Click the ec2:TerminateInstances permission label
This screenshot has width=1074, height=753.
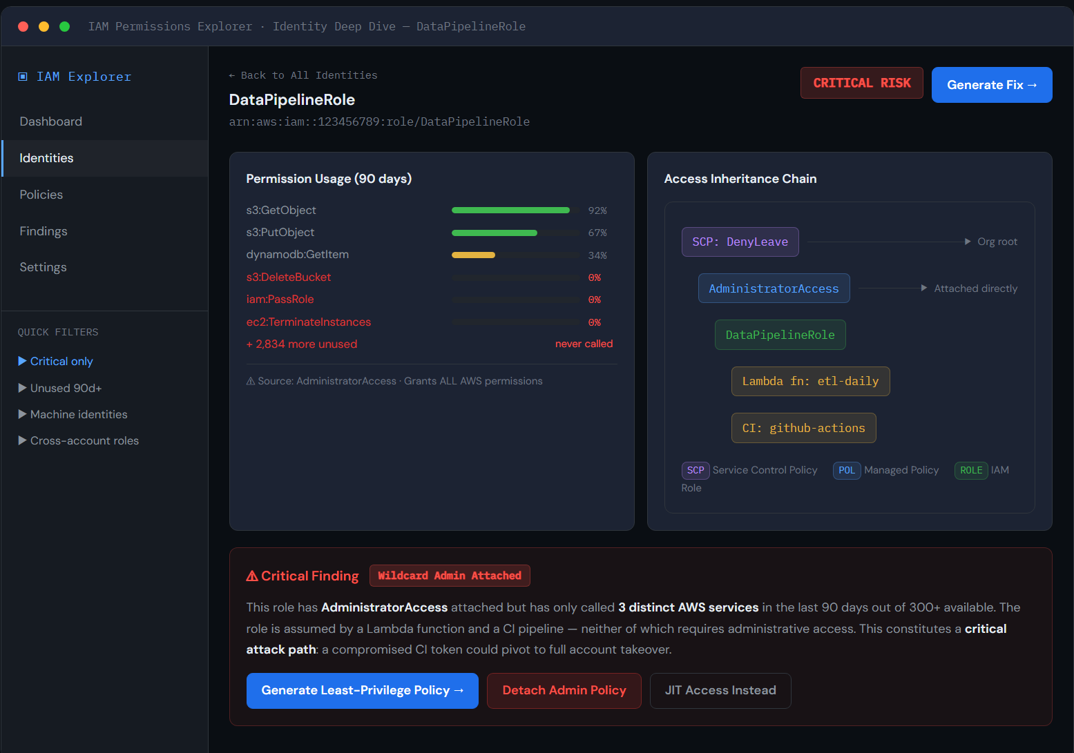(x=309, y=322)
